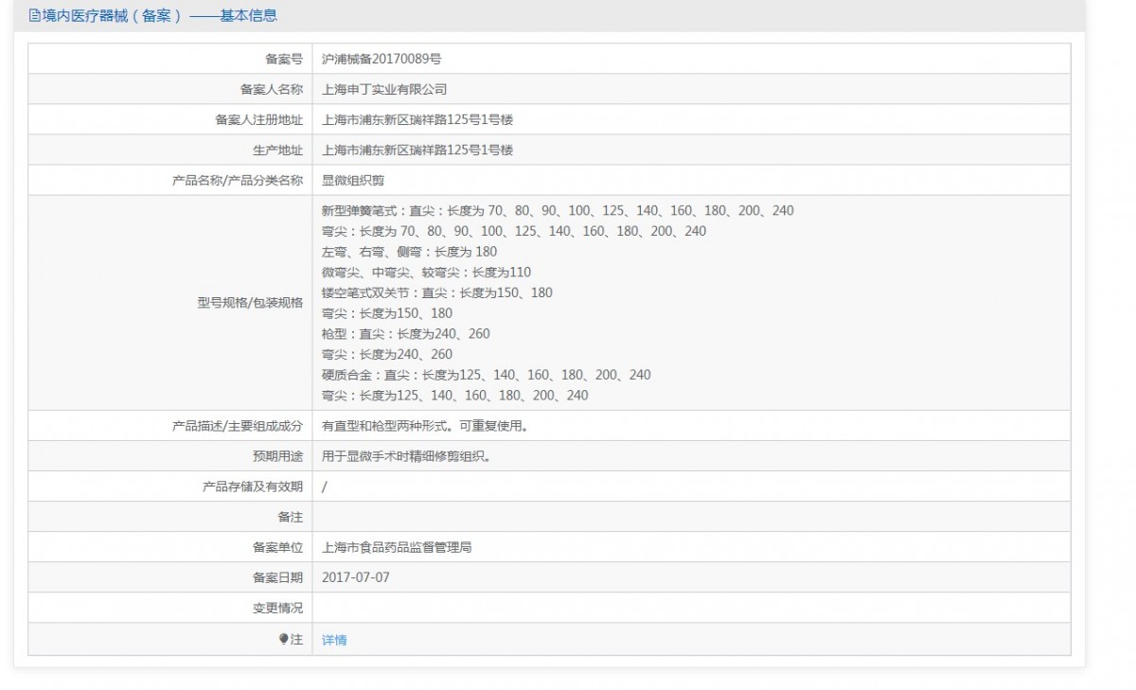This screenshot has width=1136, height=690.
Task: Click 上海市食品药品监督管理局 value
Action: 397,547
